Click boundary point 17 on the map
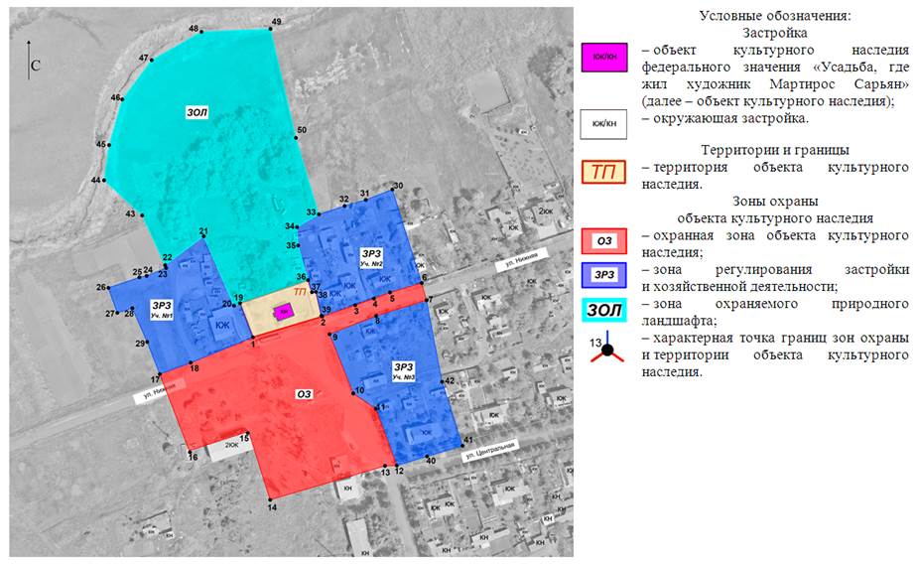This screenshot has width=917, height=564. point(160,374)
